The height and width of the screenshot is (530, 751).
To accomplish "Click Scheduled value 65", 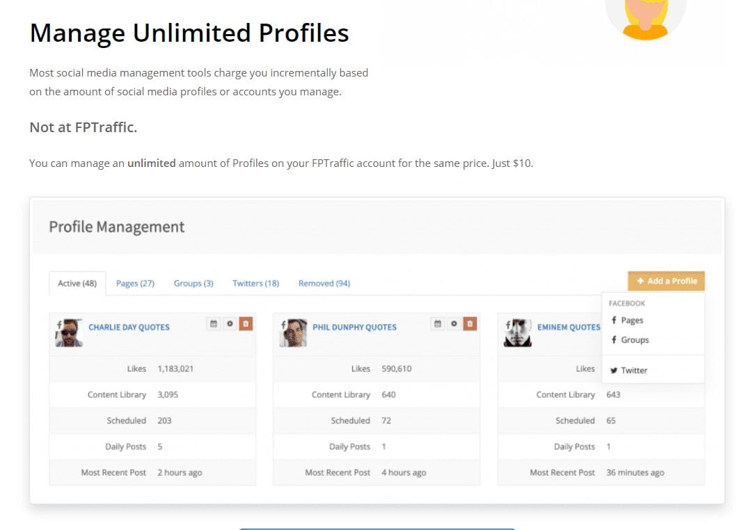I will tap(610, 420).
